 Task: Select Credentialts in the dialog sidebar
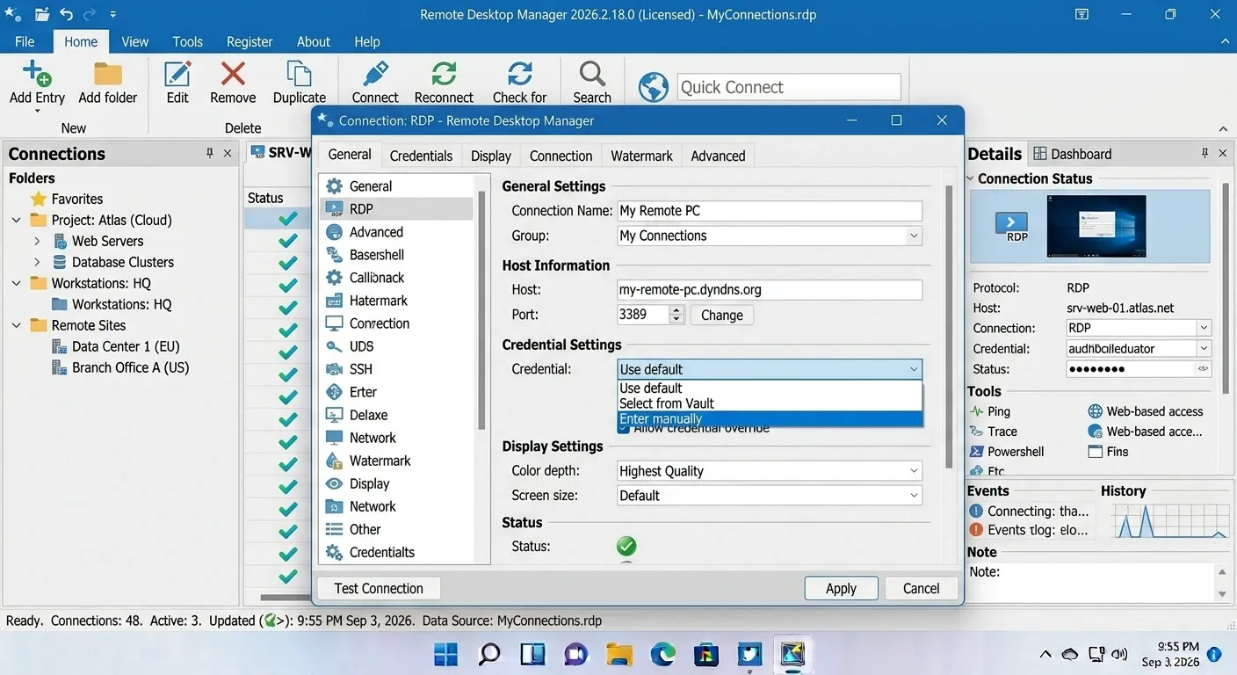pyautogui.click(x=396, y=552)
